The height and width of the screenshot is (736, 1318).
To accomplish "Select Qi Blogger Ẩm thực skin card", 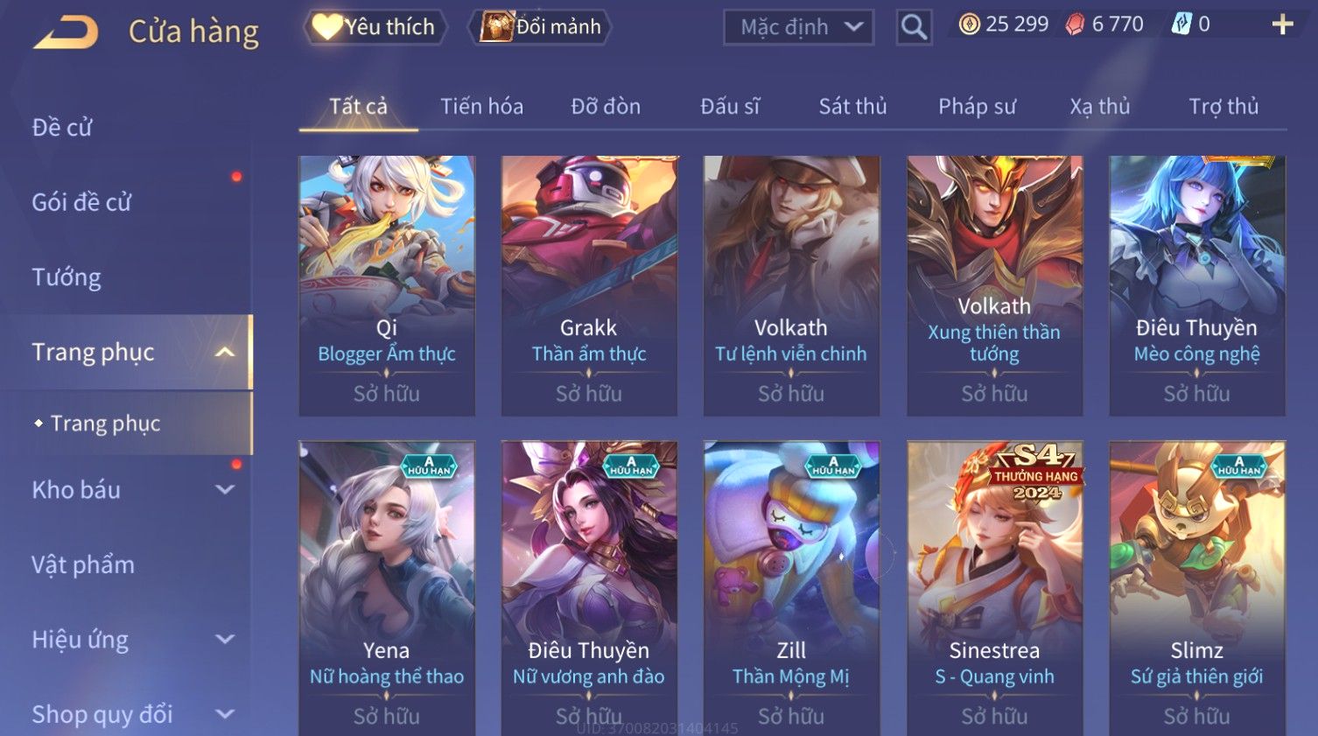I will pyautogui.click(x=387, y=285).
